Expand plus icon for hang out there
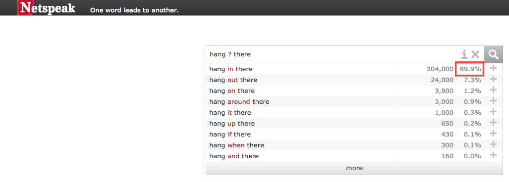The width and height of the screenshot is (509, 182). pos(494,79)
